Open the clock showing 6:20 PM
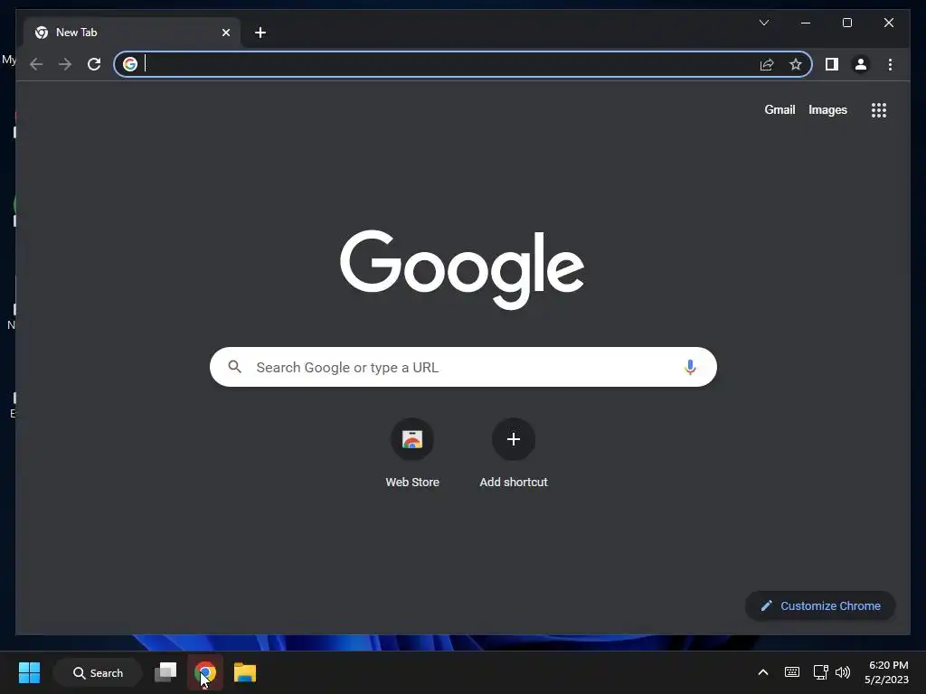 [x=886, y=672]
